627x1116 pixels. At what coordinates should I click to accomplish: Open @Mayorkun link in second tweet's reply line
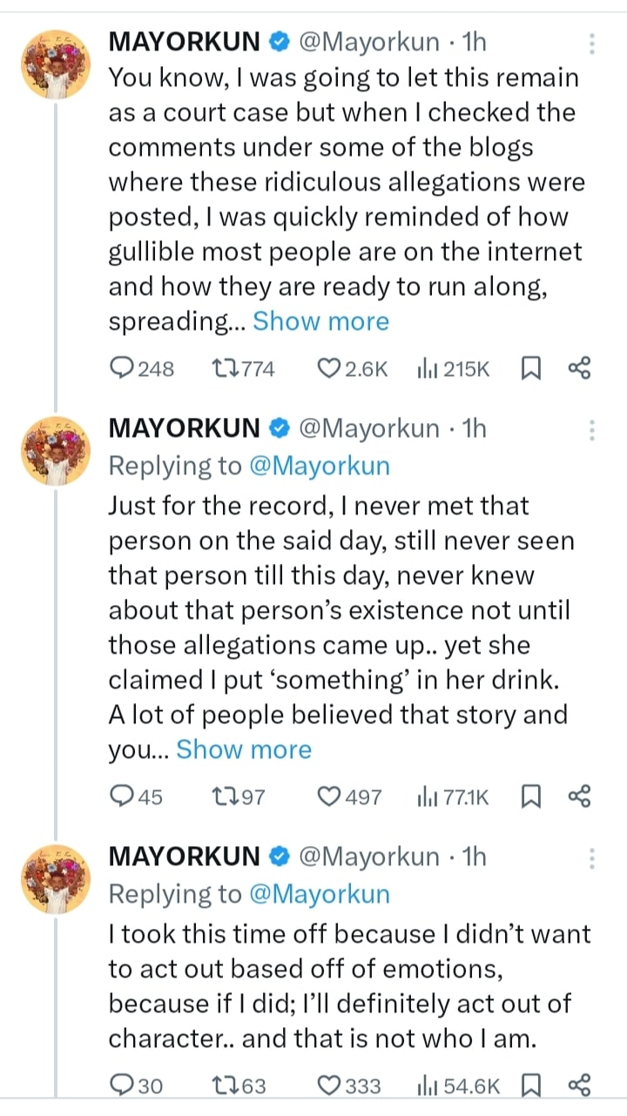(320, 466)
